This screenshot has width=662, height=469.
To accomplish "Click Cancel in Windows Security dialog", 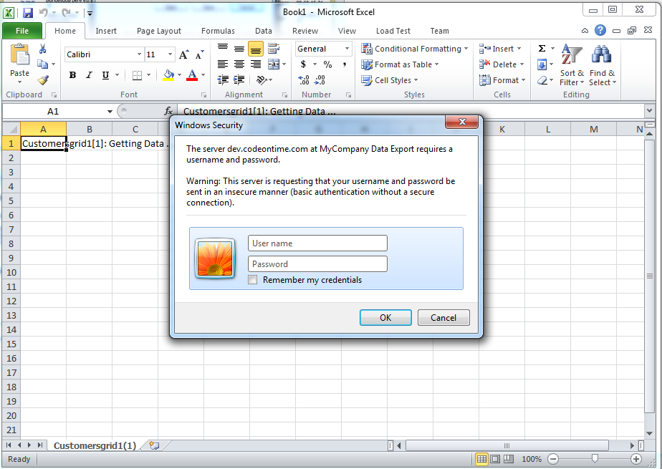I will point(443,318).
